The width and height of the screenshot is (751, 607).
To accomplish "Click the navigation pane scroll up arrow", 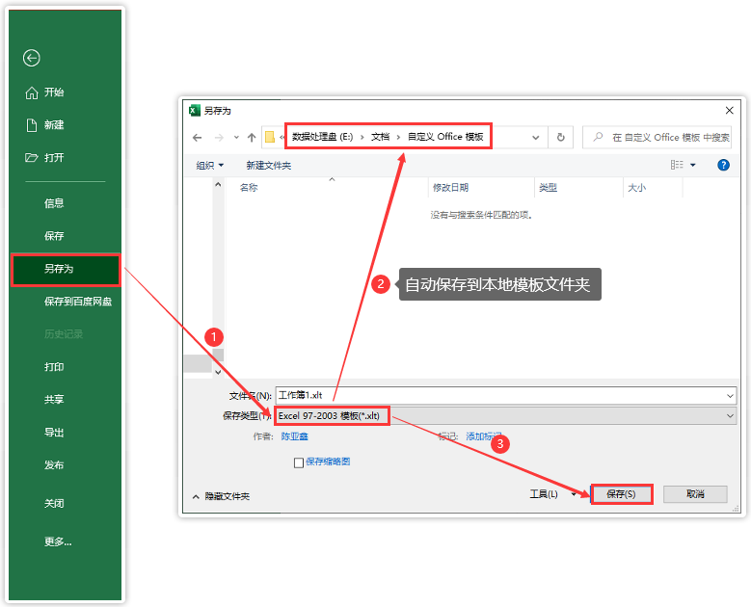I will pos(218,184).
